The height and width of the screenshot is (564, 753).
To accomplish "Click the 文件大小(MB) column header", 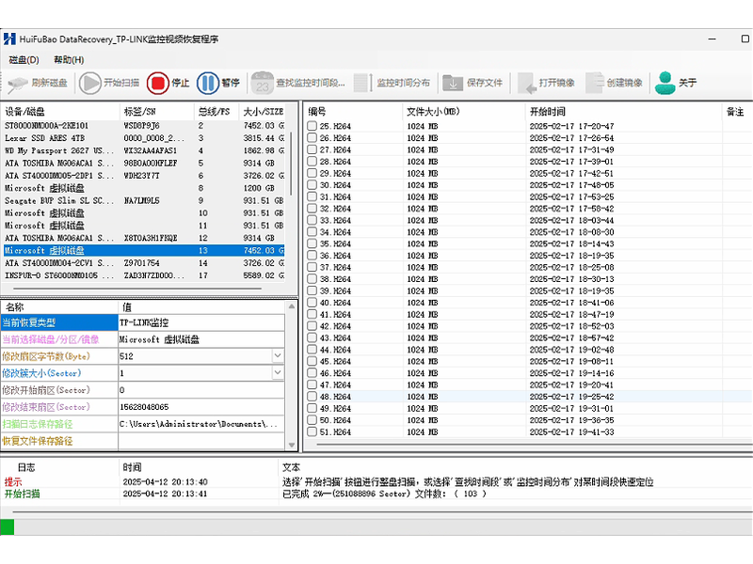I will click(x=464, y=112).
